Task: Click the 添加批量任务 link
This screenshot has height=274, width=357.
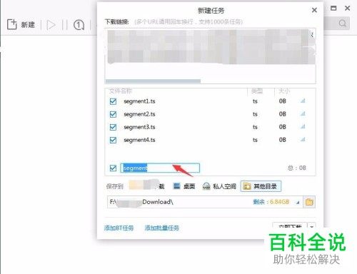Action: tap(162, 228)
